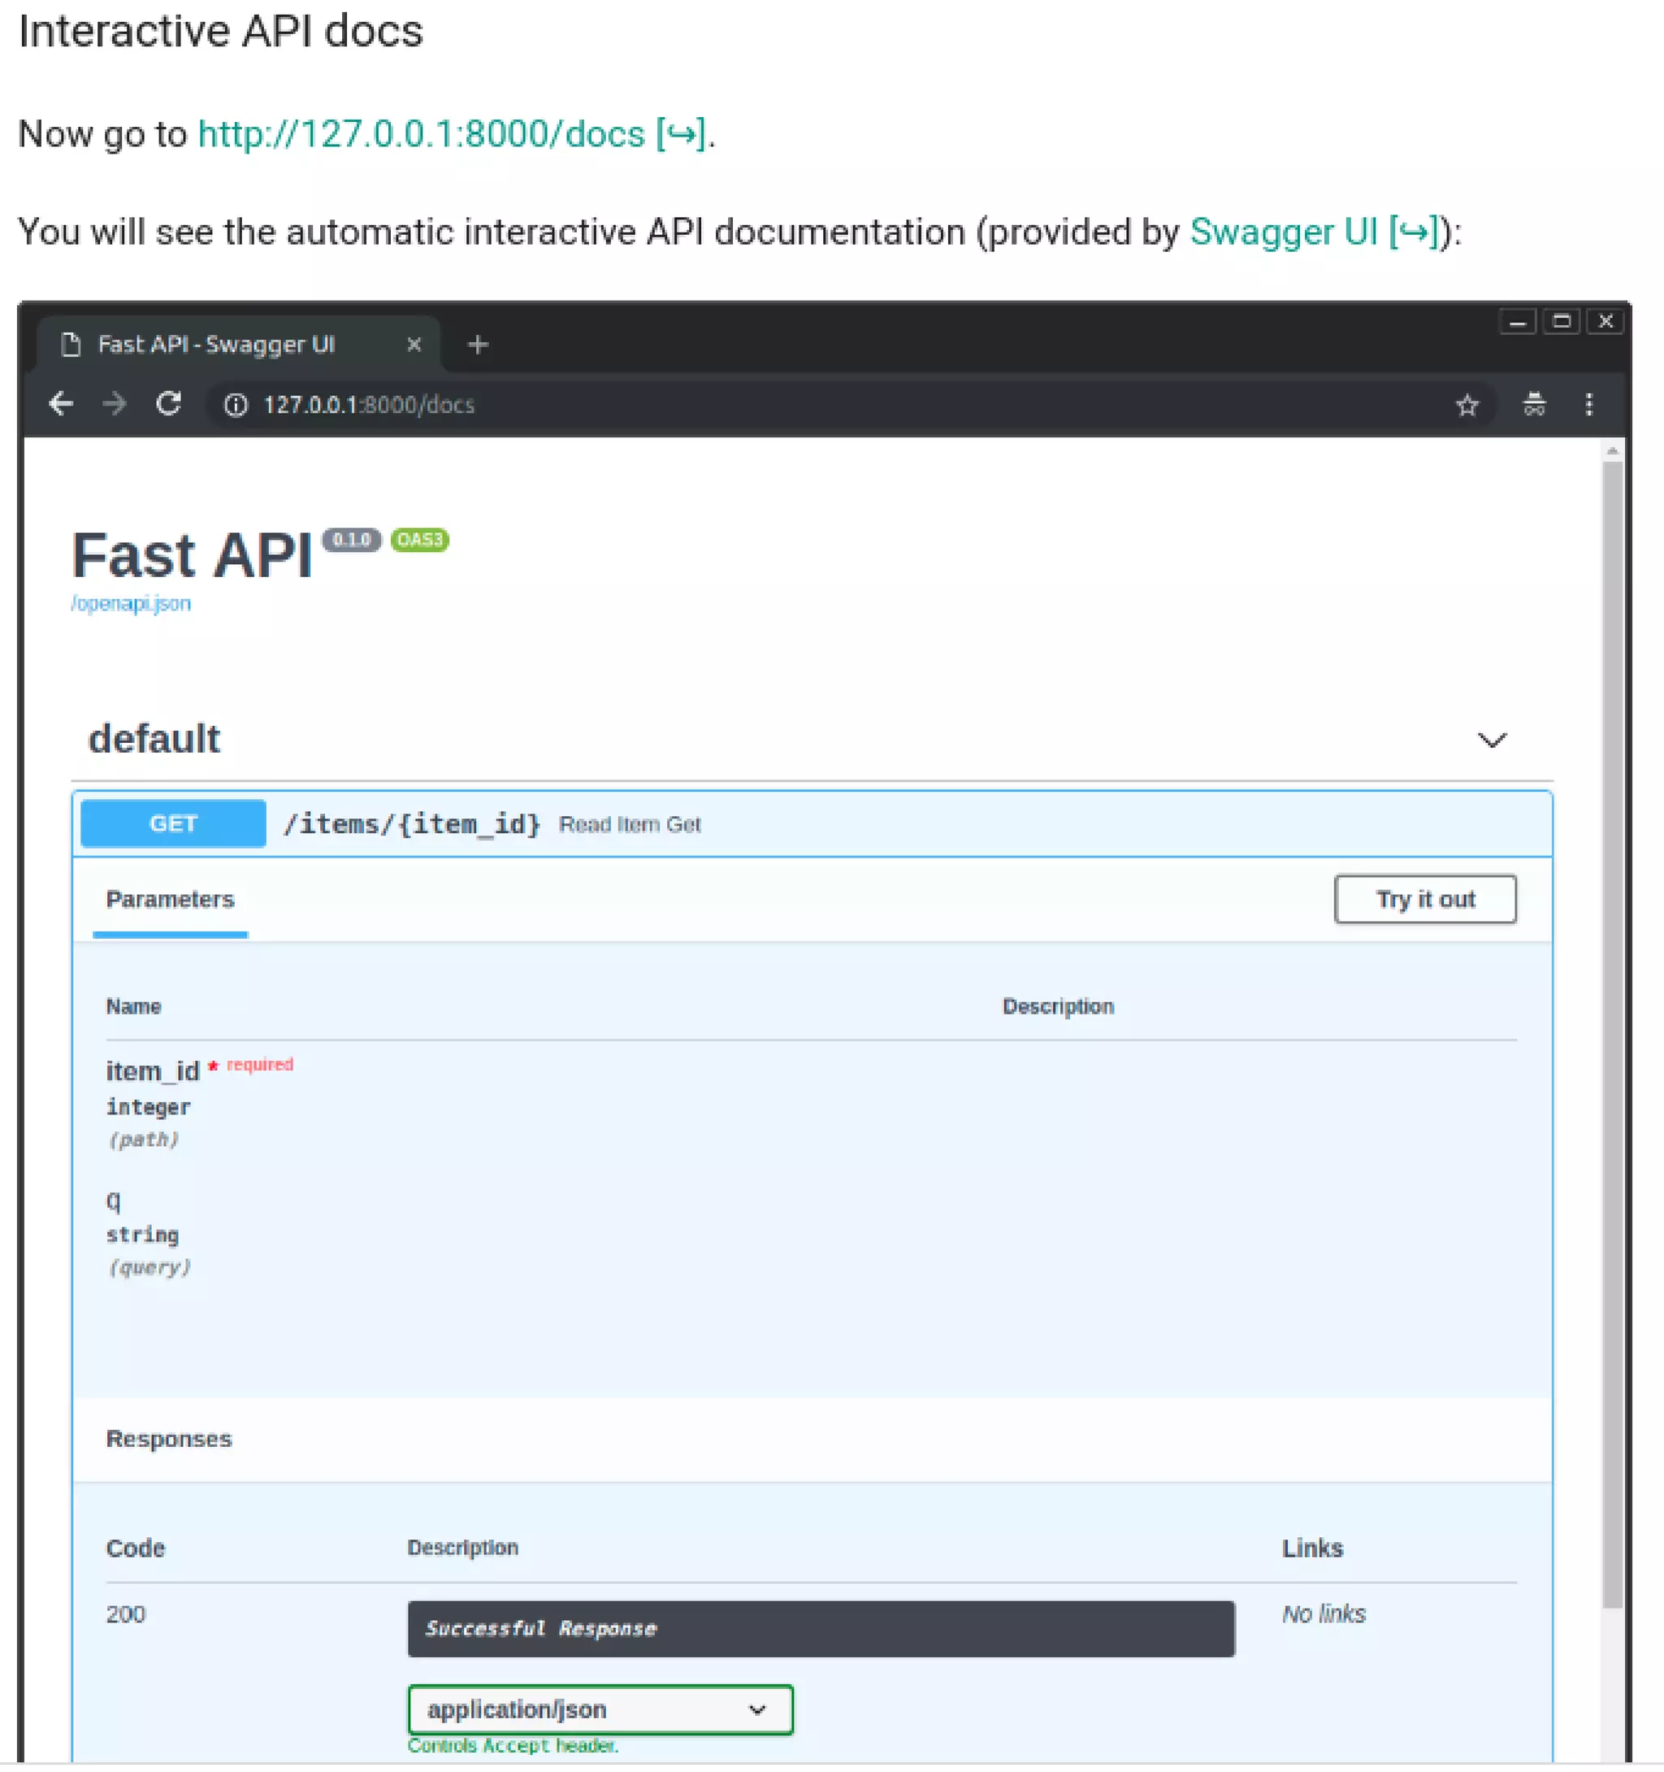
Task: Click the browser forward arrow
Action: tap(114, 404)
